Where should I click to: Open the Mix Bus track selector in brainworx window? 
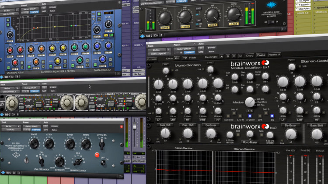click(157, 50)
